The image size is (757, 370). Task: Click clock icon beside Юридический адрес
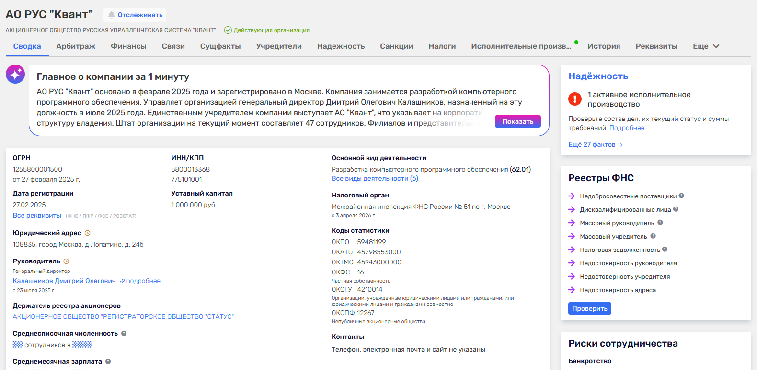88,233
